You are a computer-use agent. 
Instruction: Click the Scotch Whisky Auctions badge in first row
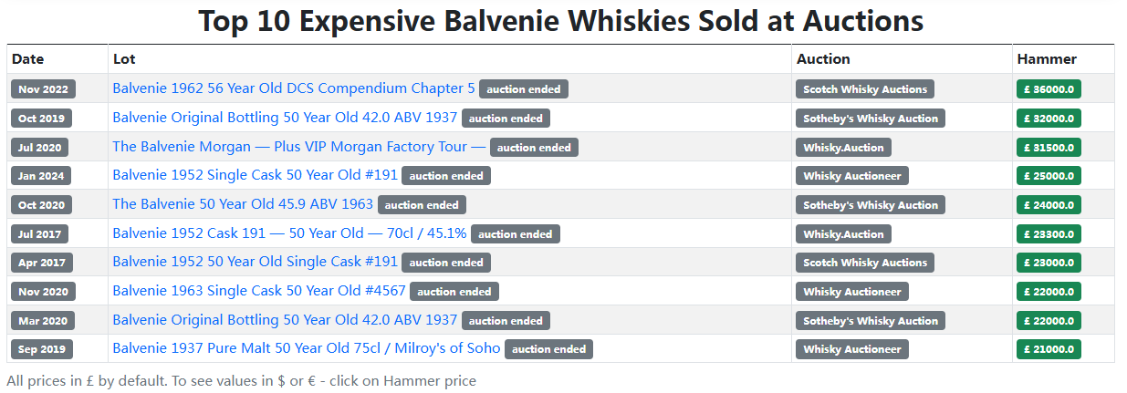click(x=864, y=89)
